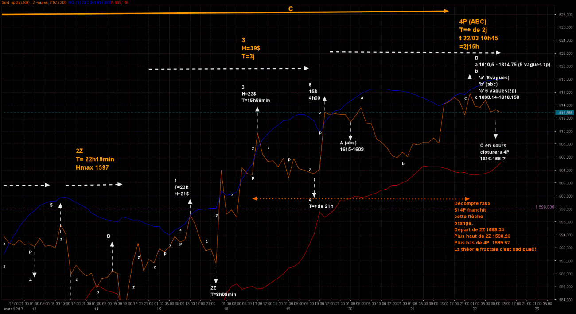Screen dimensions: 576x314
Task: Click the 'A (abc) 1615-1609' wave label
Action: [x=351, y=146]
